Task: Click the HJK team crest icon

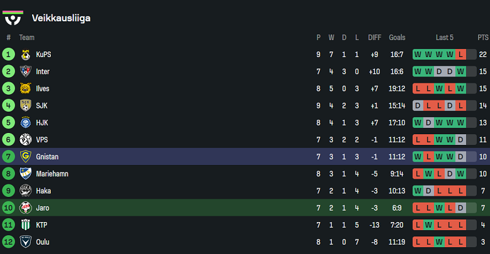Action: coord(26,123)
